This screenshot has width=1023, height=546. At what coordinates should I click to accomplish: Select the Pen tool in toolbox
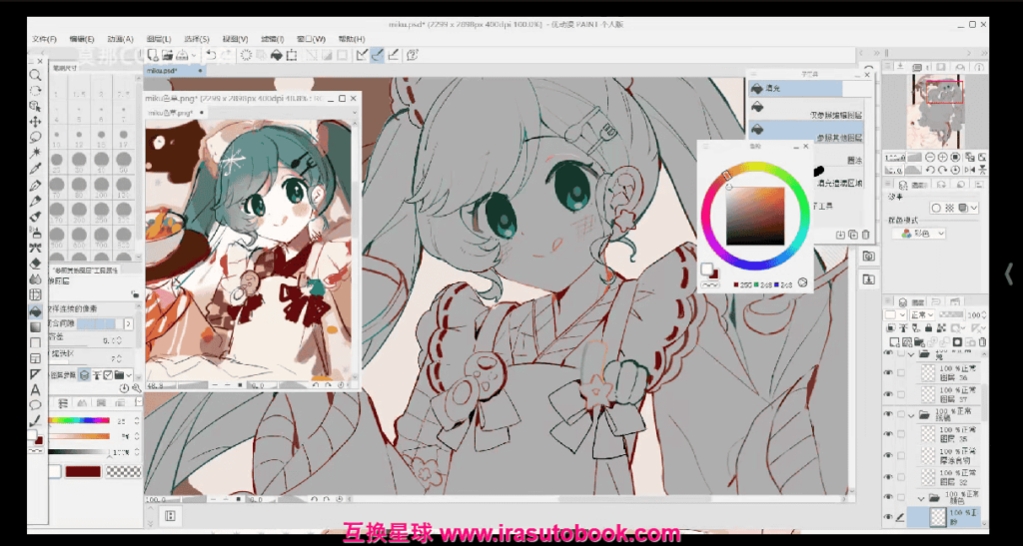click(x=36, y=185)
